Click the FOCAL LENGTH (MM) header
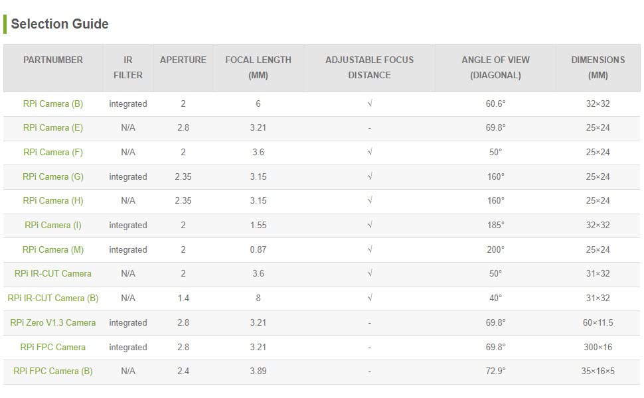644x398 pixels. click(258, 67)
